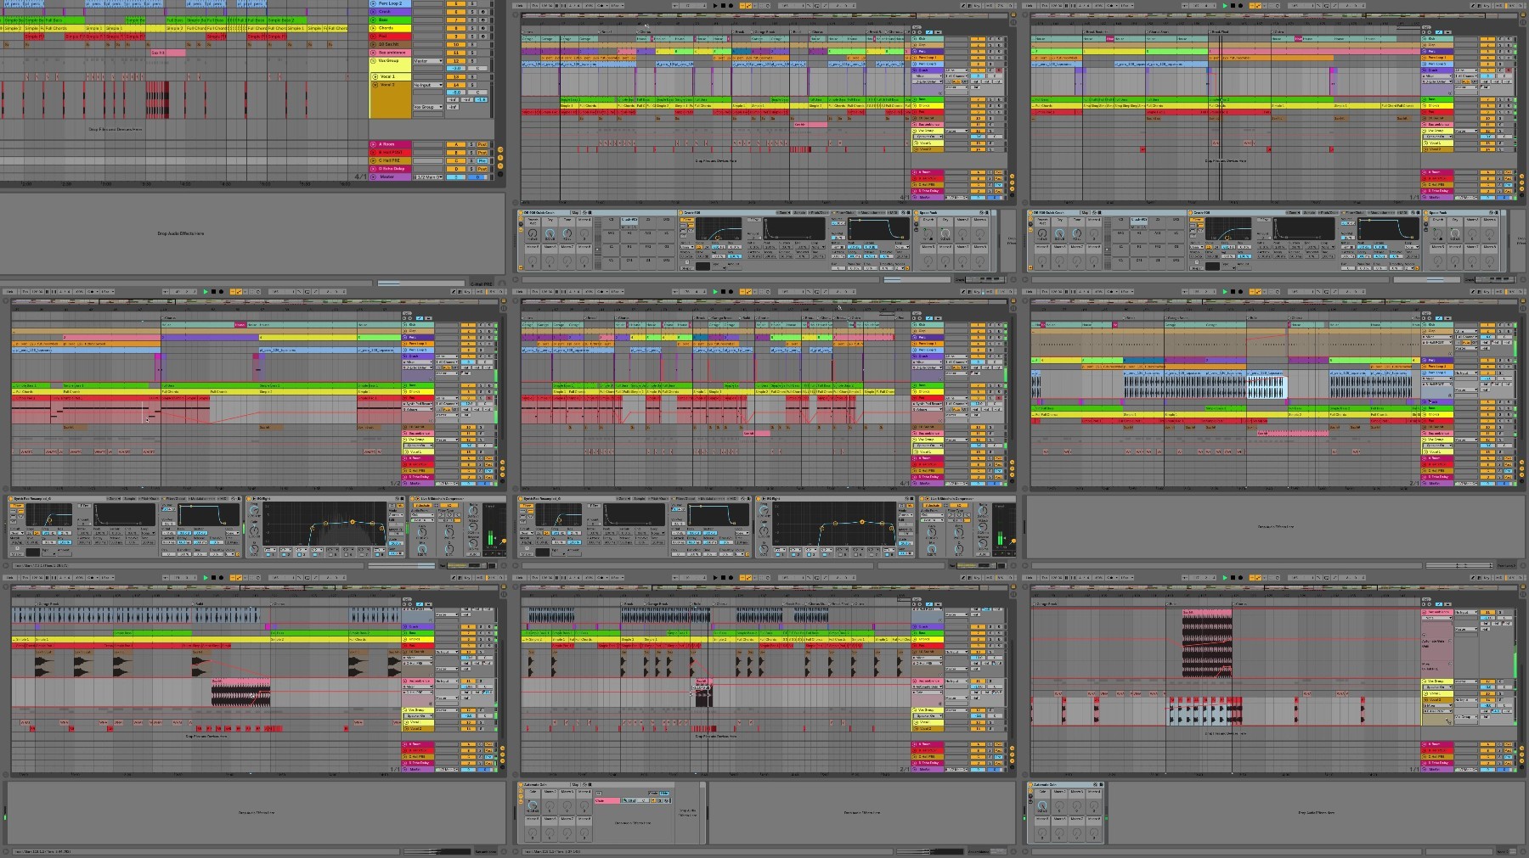1529x858 pixels.
Task: Adjust Vocal 2 volume value in top-left window
Action: 456,93
